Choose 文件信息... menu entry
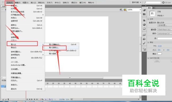 (x=25, y=69)
